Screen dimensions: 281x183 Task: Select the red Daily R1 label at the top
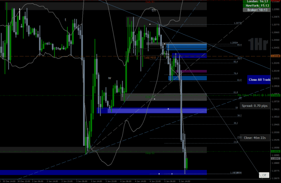point(150,2)
